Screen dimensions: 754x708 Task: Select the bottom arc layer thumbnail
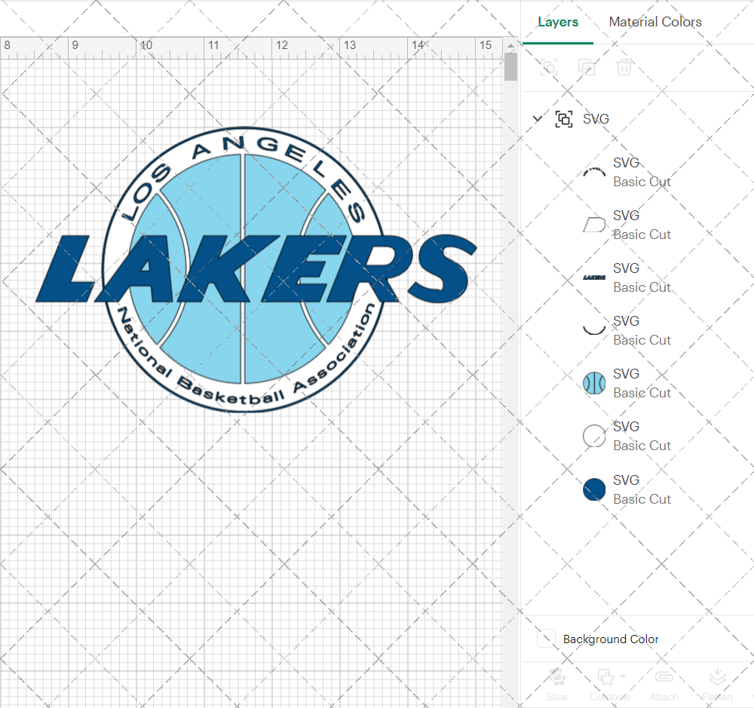594,330
